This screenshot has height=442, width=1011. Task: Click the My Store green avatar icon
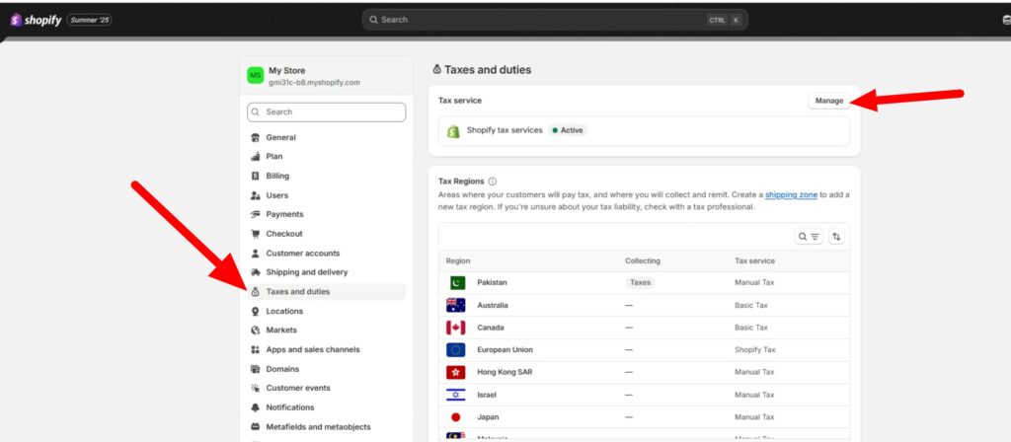[256, 76]
